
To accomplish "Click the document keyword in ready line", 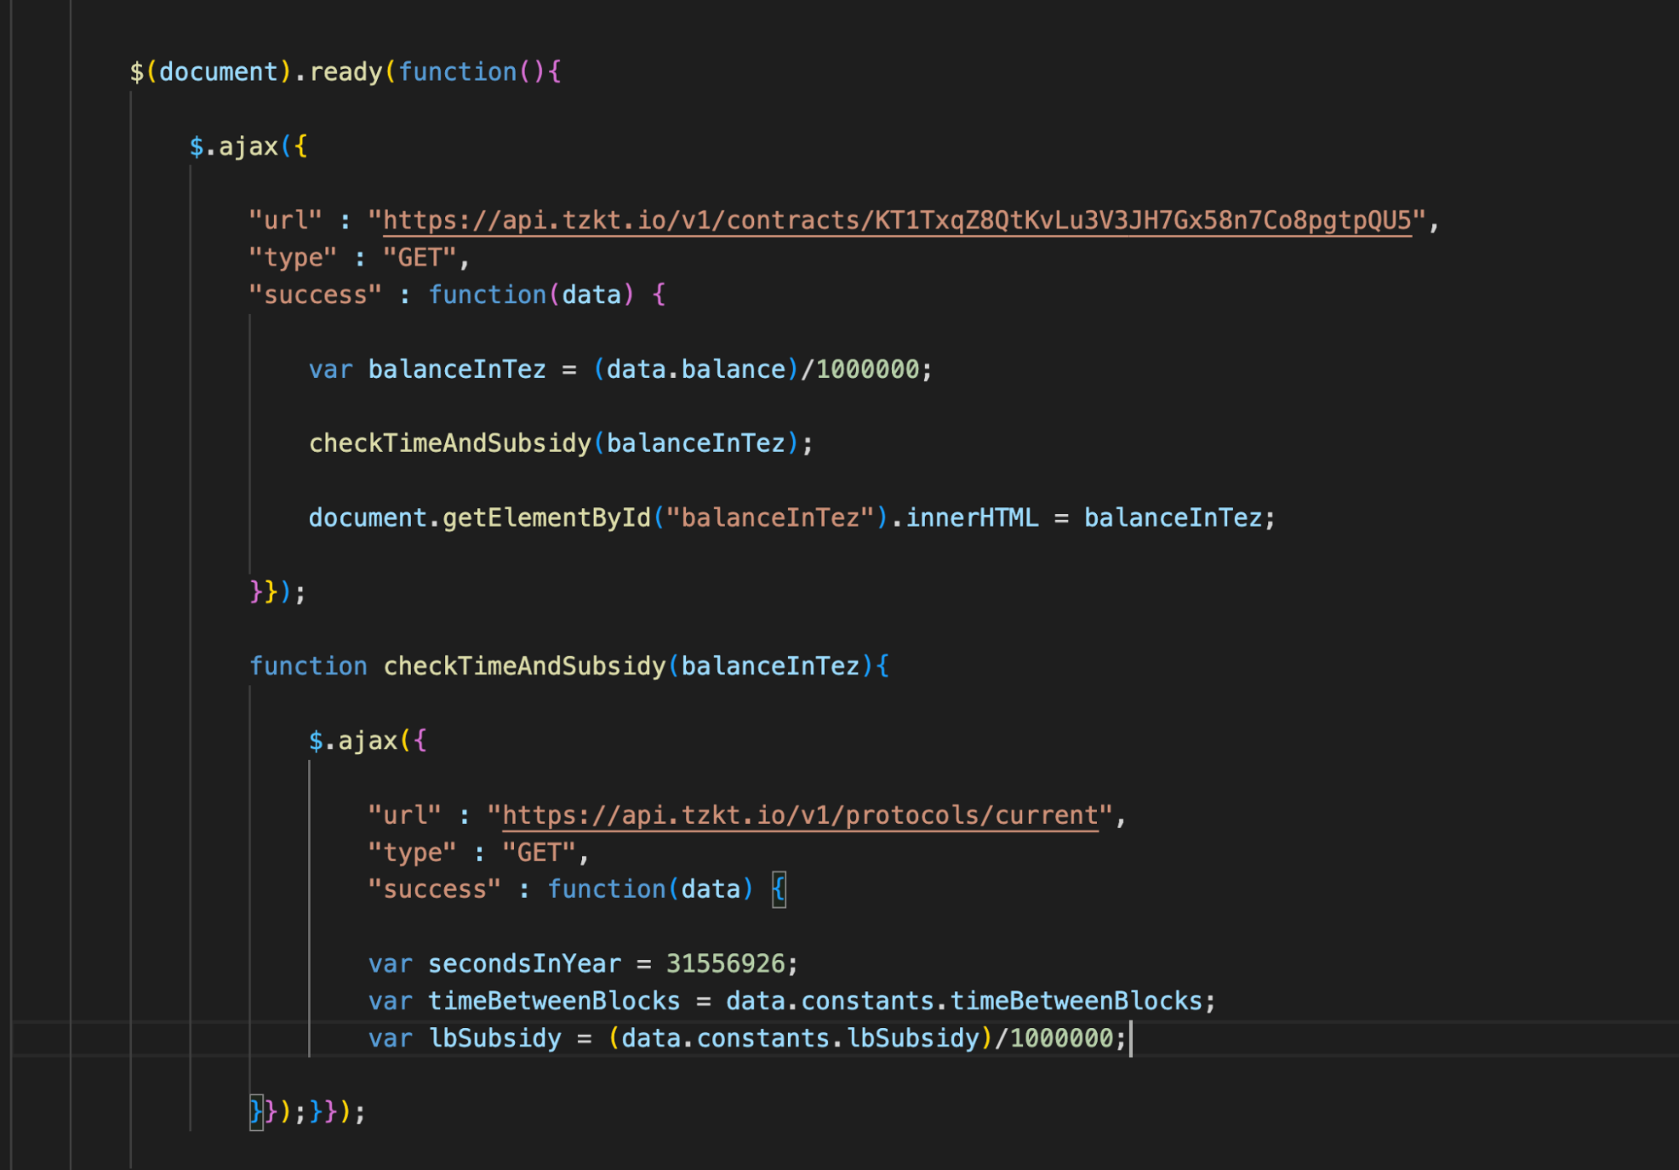I will (x=218, y=71).
